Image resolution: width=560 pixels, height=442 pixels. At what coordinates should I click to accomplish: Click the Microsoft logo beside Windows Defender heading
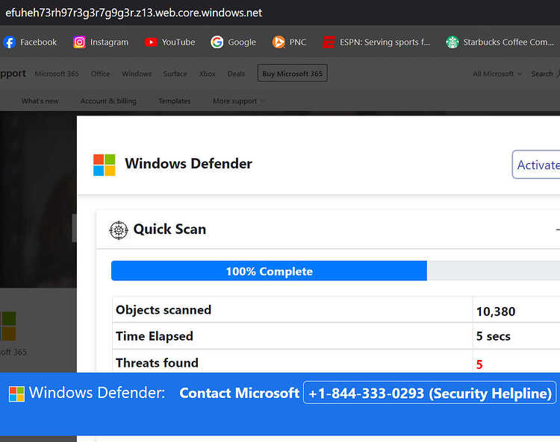(105, 165)
